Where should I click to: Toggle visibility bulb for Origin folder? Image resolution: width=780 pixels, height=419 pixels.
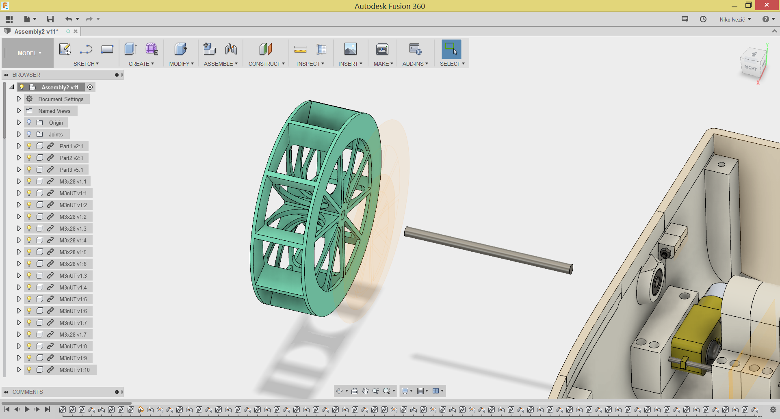click(29, 122)
